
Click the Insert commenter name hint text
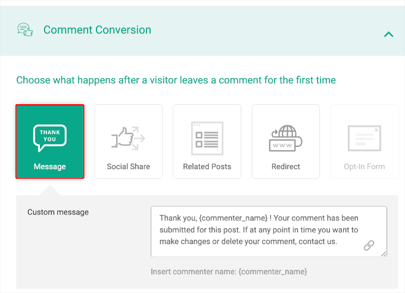[x=229, y=272]
